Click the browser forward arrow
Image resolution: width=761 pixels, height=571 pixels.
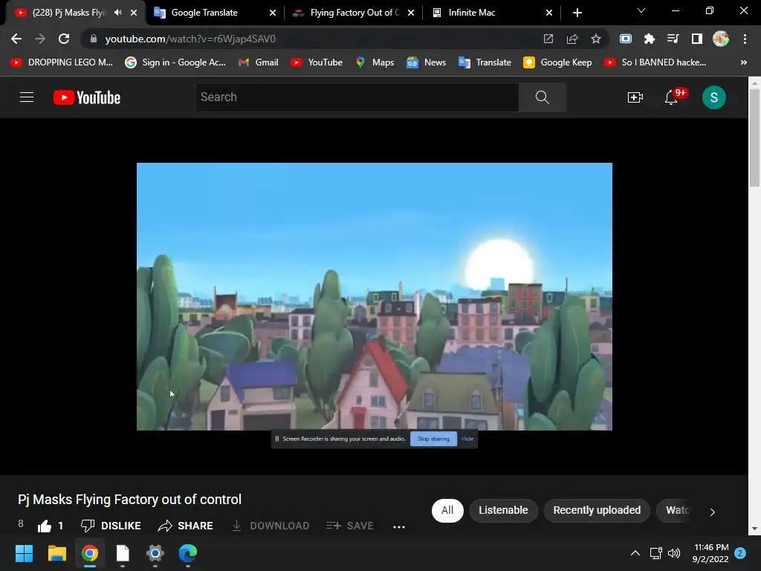coord(40,39)
